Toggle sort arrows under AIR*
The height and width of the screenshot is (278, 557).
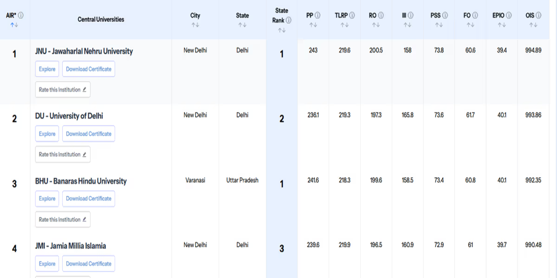(14, 25)
